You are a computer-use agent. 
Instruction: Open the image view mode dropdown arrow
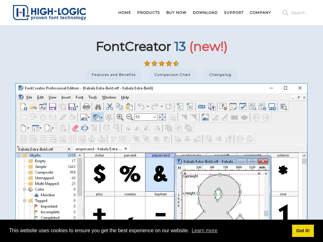pos(89,117)
